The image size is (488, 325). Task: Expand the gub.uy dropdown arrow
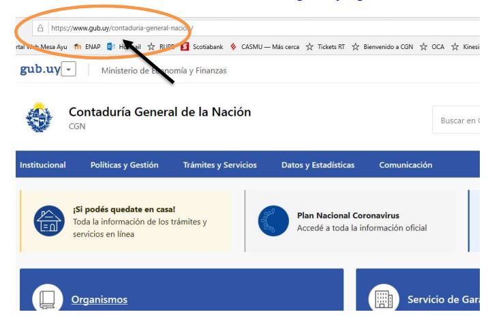pyautogui.click(x=69, y=69)
